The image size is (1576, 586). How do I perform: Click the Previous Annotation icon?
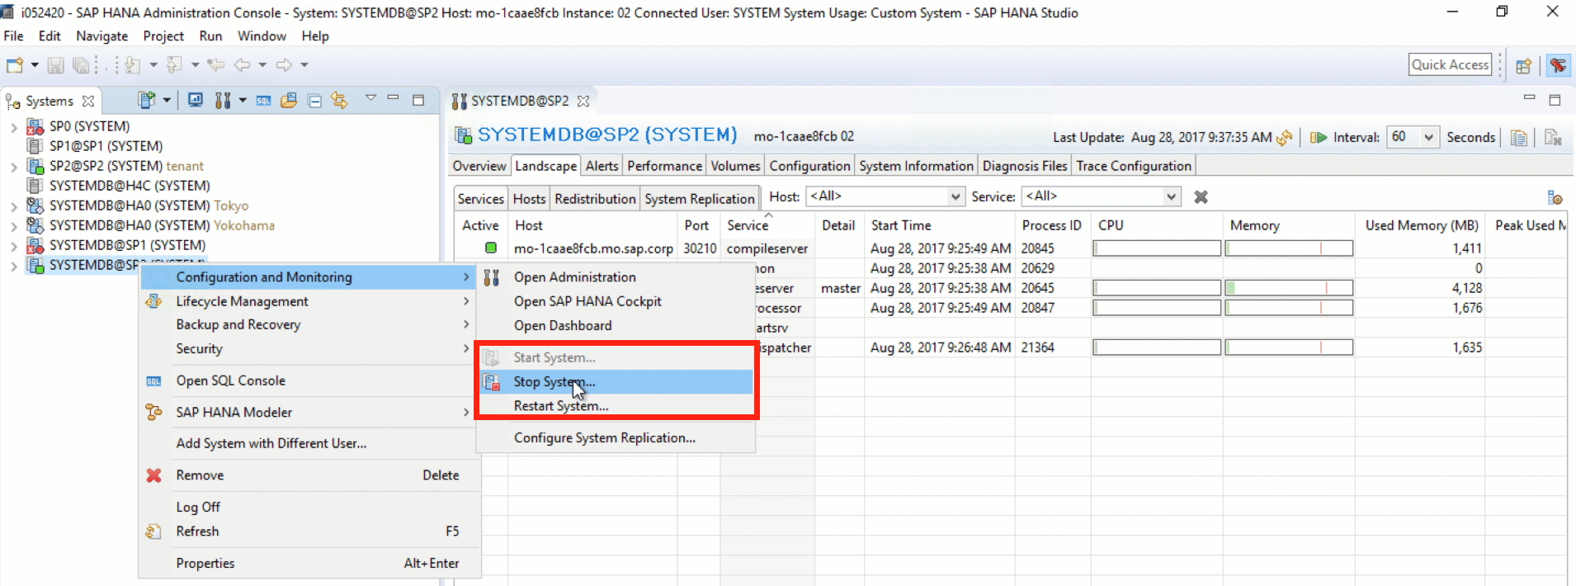[x=174, y=65]
